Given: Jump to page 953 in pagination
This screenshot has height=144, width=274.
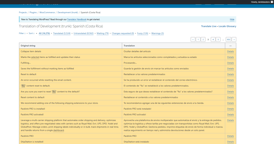Looking at the screenshot, I should 228,40.
